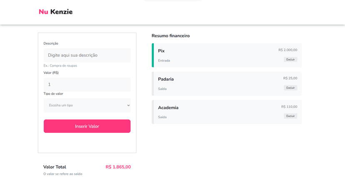Click the Descrição field label
The width and height of the screenshot is (345, 194).
tap(51, 43)
